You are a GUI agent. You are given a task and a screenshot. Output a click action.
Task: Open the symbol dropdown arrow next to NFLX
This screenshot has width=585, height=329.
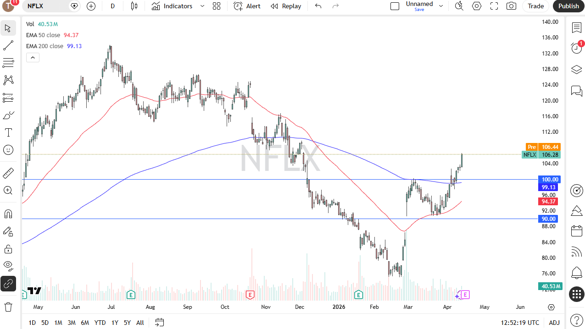74,6
